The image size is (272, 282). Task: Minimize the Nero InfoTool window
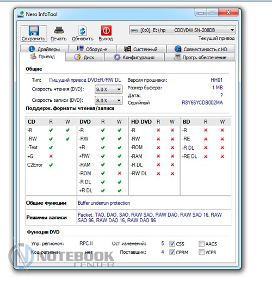point(201,13)
